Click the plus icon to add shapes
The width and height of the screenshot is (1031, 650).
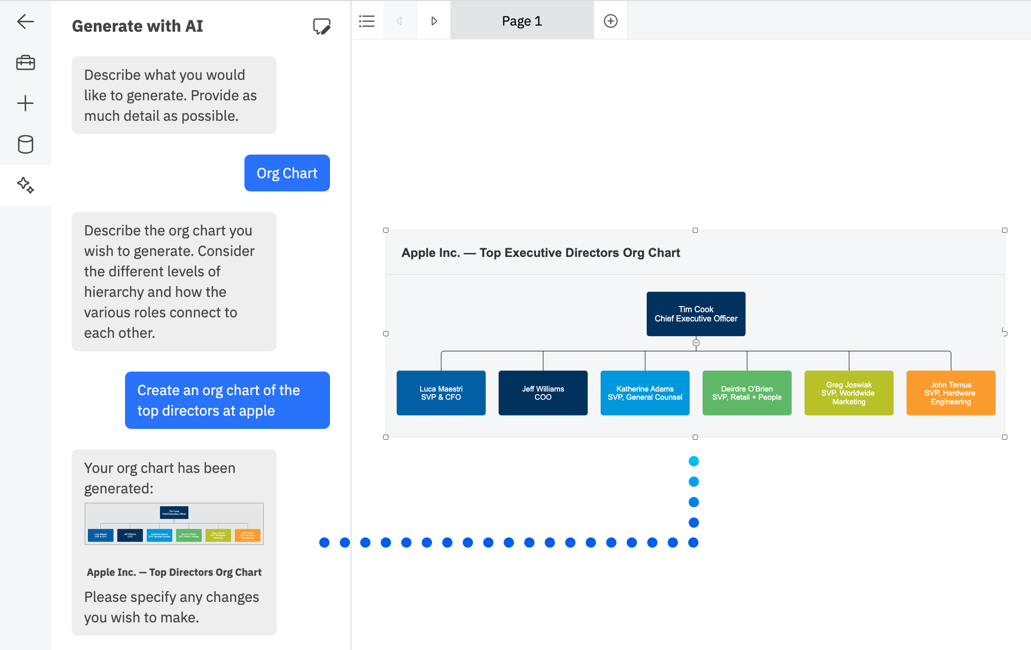(25, 103)
